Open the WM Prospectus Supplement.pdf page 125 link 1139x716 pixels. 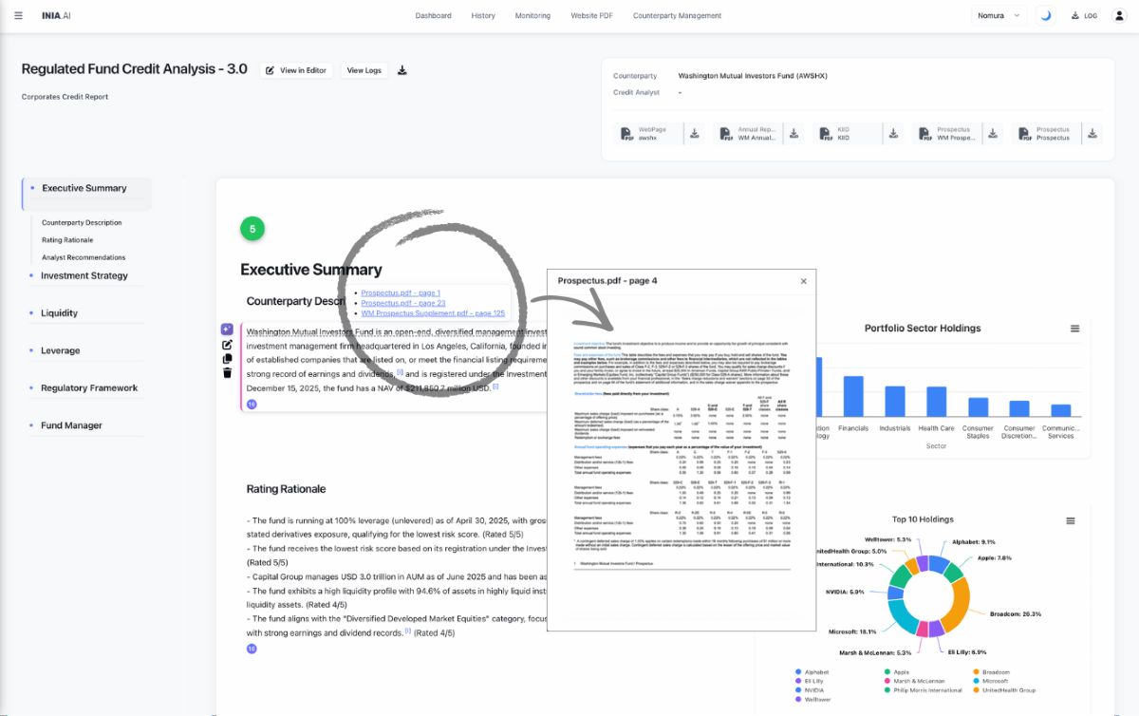pyautogui.click(x=433, y=312)
